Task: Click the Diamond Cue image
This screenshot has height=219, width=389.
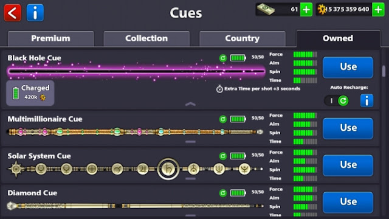Action: [135, 206]
